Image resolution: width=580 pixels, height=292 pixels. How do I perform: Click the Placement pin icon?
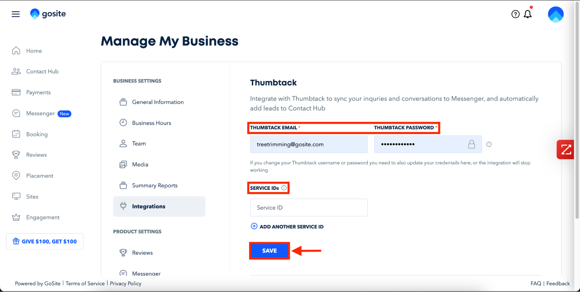tap(16, 176)
